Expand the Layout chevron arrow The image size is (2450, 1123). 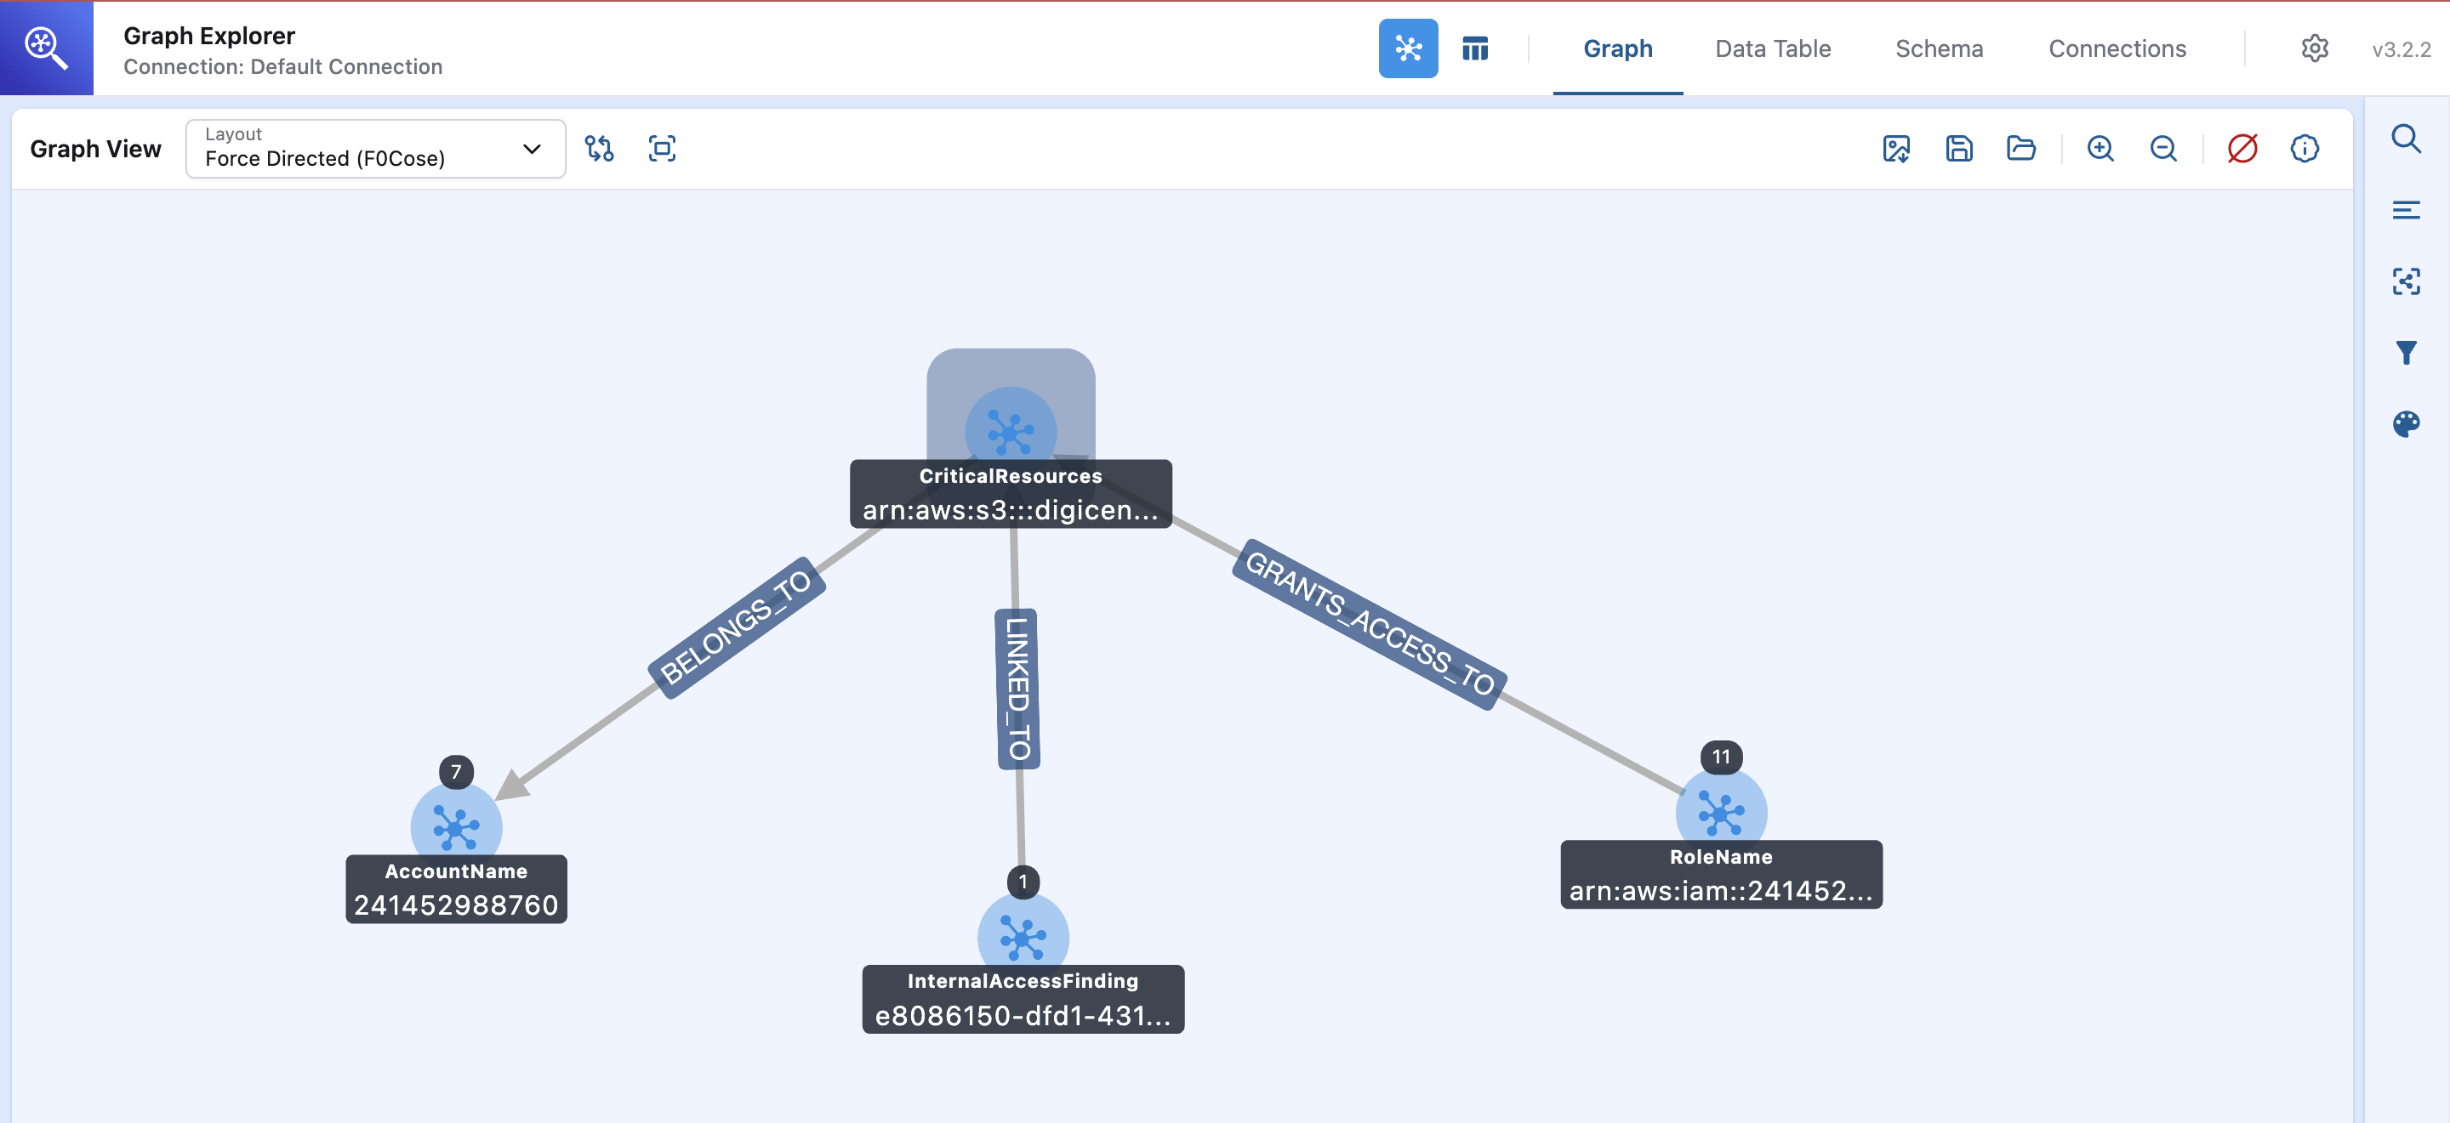tap(532, 149)
